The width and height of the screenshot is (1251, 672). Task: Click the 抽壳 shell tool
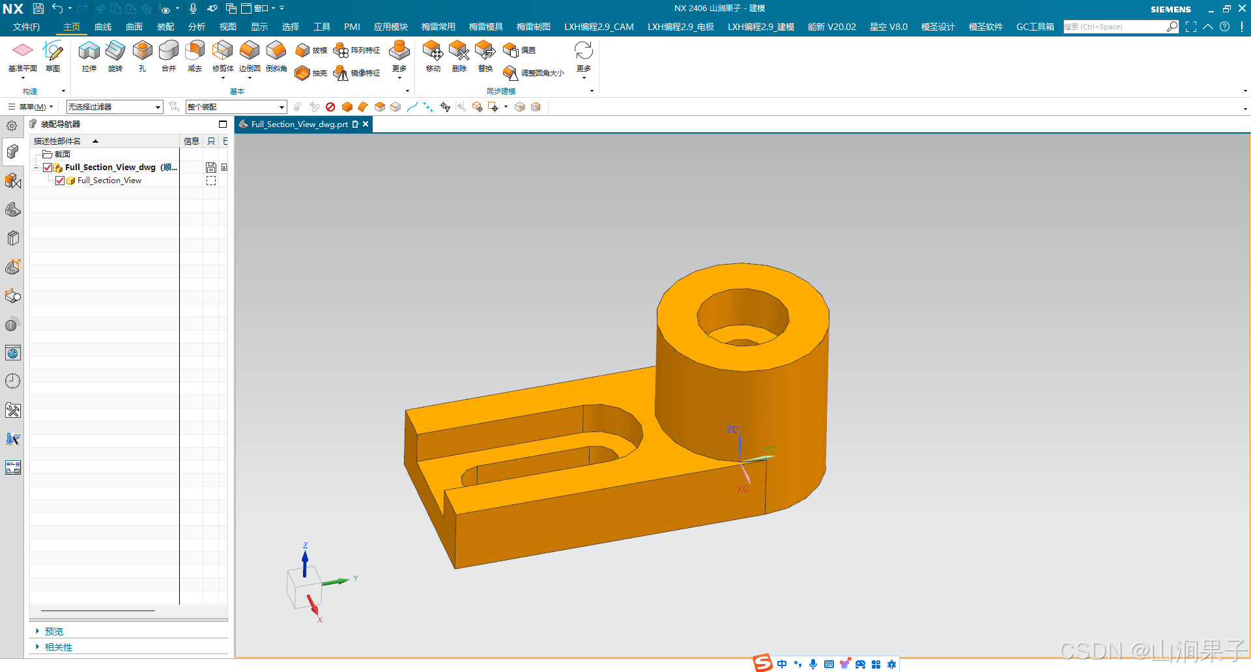[x=311, y=73]
